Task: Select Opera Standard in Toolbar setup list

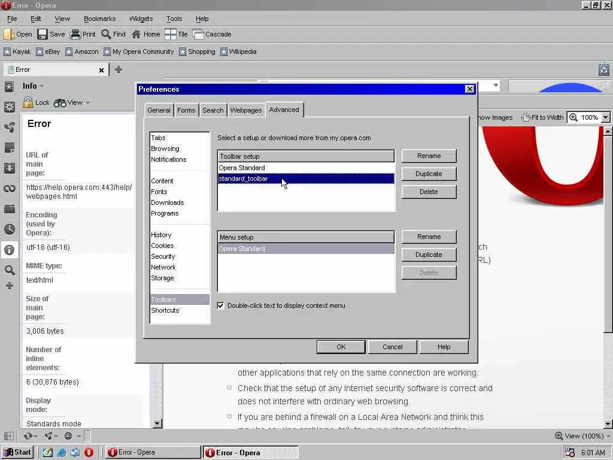Action: click(306, 168)
